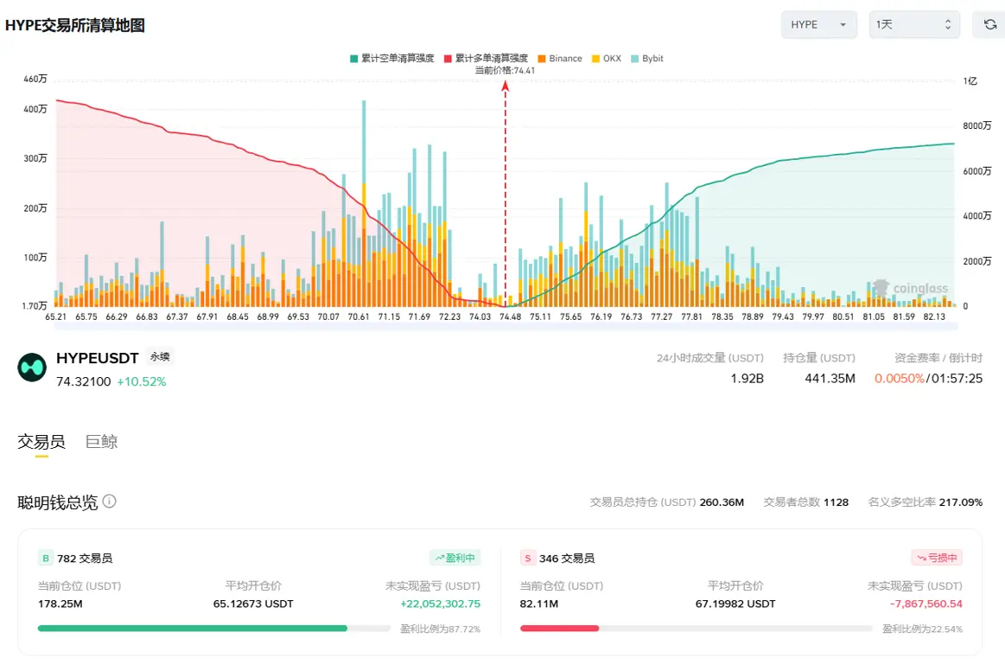This screenshot has height=665, width=1005.
Task: Click the 当前价格:74.41 marker label
Action: tap(505, 71)
